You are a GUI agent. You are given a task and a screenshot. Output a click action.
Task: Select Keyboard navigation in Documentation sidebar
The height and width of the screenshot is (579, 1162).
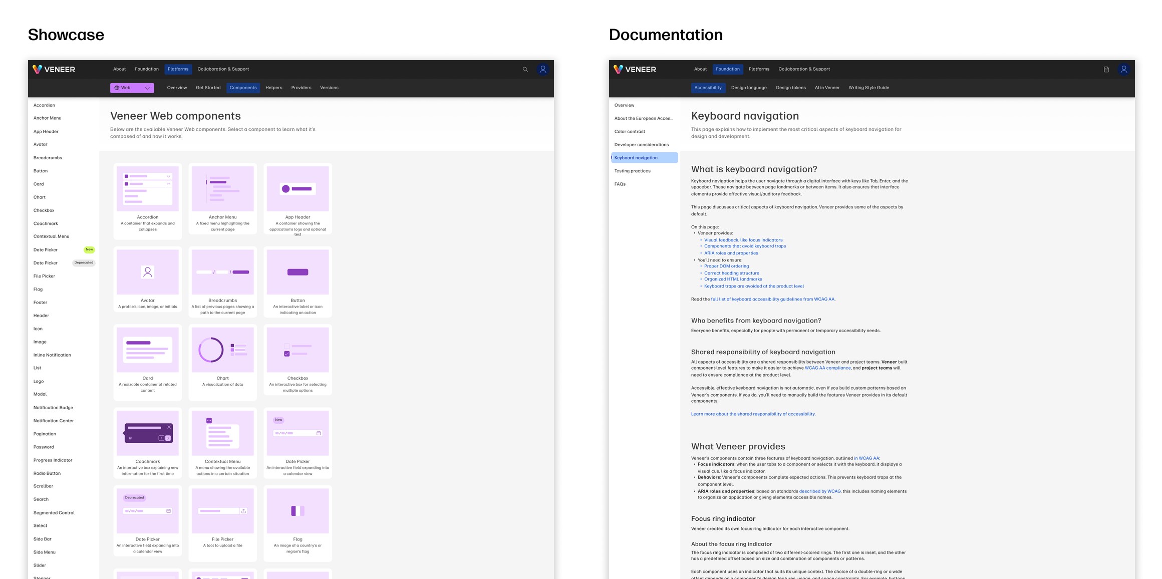click(645, 158)
